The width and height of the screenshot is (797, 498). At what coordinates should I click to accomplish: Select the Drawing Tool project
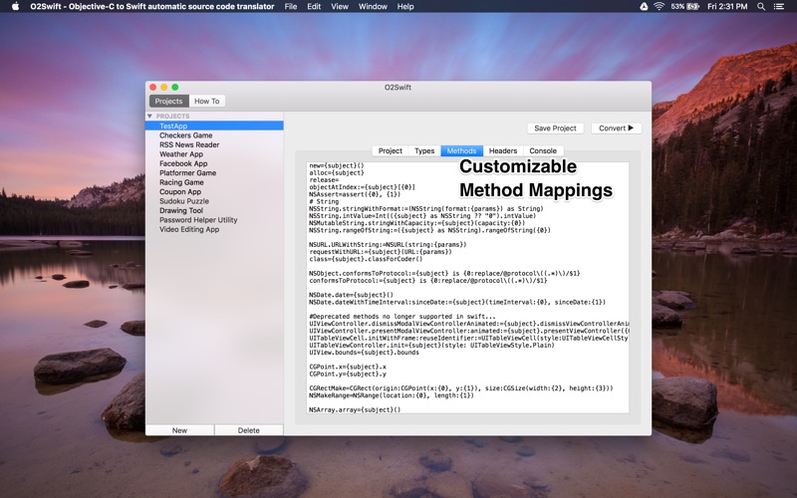(x=214, y=211)
